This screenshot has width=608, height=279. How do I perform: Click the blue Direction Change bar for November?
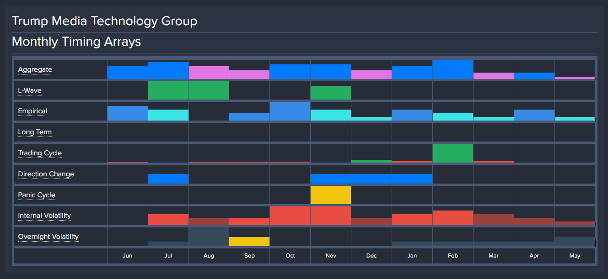tap(331, 179)
